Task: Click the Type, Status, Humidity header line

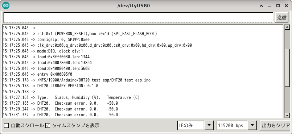Action: 71,97
